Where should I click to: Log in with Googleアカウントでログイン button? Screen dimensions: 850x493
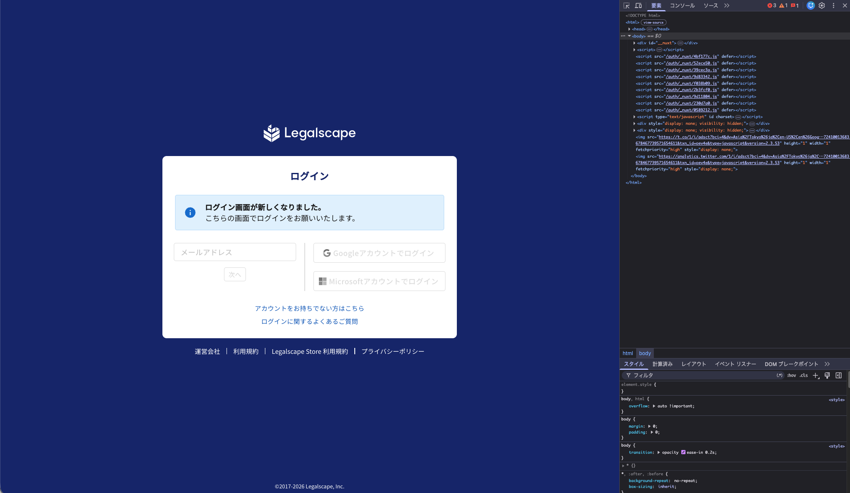[379, 253]
